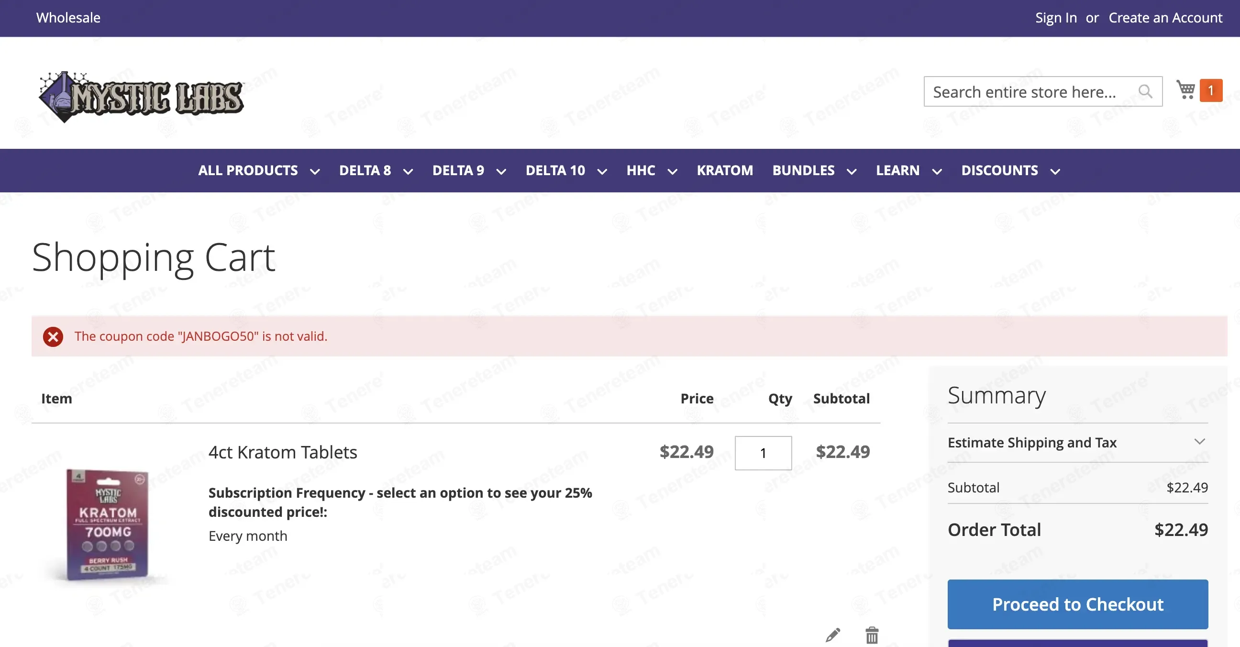Screen dimensions: 1240x647
Task: Click the cart item count badge
Action: pyautogui.click(x=1211, y=90)
